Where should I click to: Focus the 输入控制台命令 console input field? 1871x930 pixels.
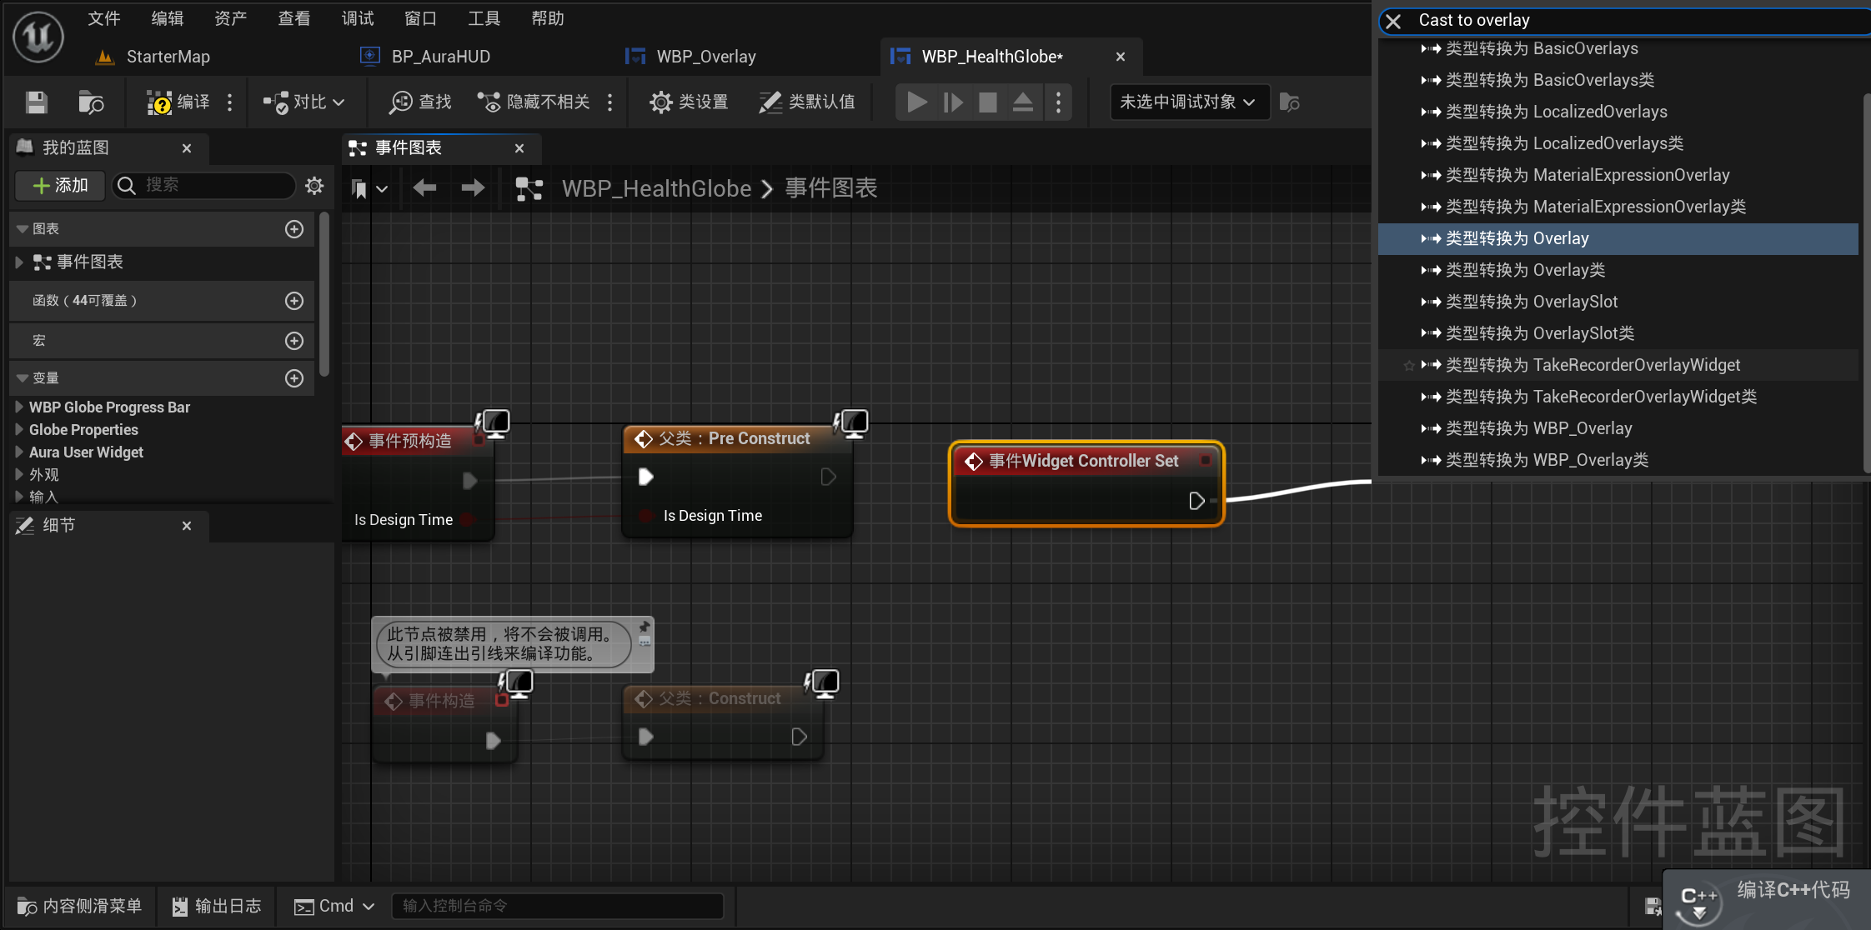tap(557, 907)
